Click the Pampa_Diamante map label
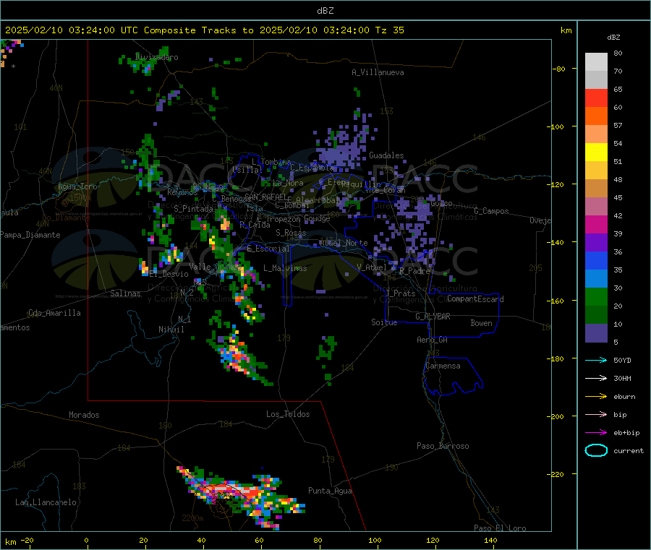The height and width of the screenshot is (550, 651). 30,235
